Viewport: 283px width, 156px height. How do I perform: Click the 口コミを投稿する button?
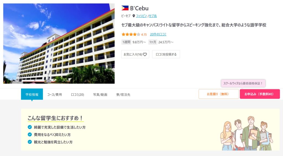tap(166, 54)
